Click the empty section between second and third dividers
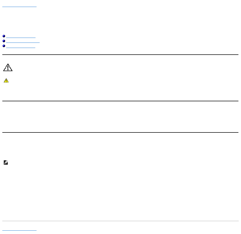The image size is (241, 234). pyautogui.click(x=120, y=117)
